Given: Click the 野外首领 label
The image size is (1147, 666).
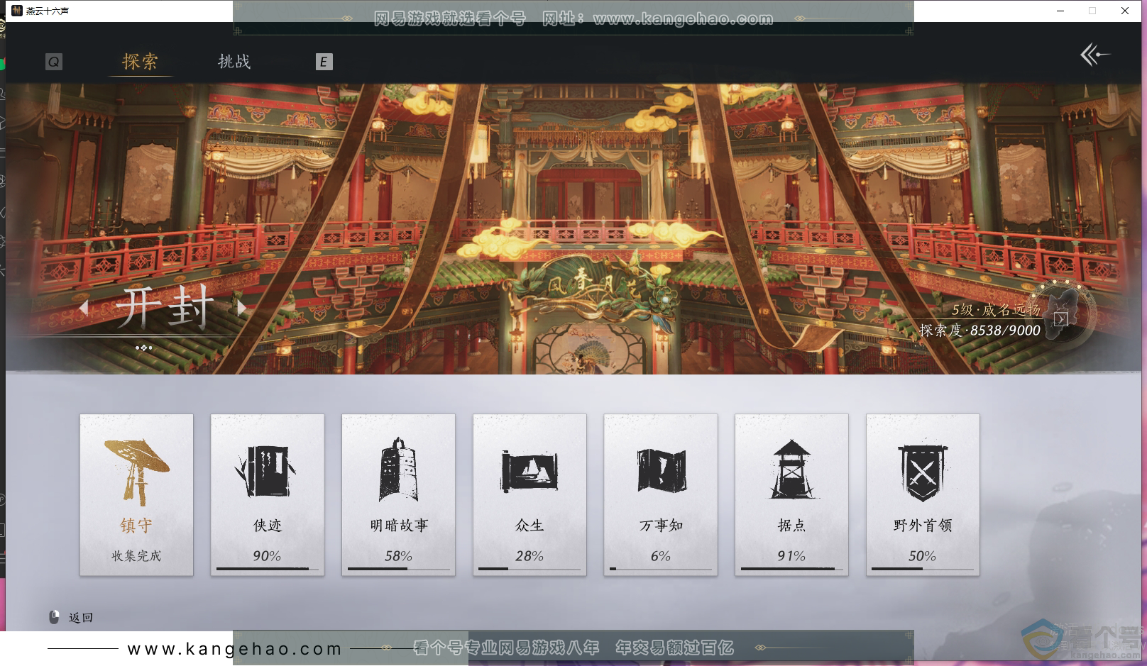Looking at the screenshot, I should 923,526.
